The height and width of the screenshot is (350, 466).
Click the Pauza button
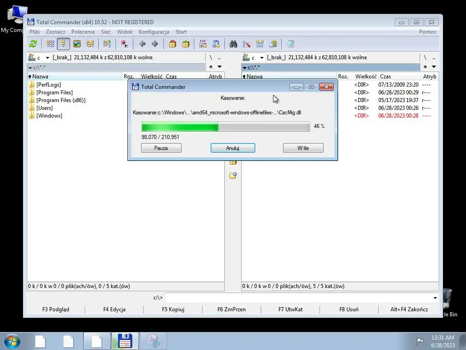161,148
